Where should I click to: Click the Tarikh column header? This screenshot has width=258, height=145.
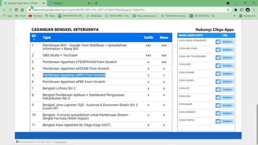148,37
